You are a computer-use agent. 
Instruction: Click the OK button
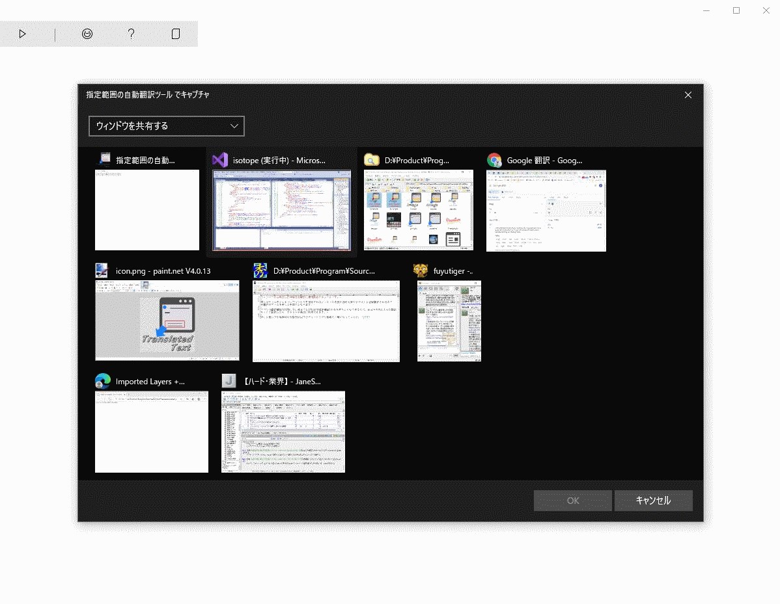coord(572,501)
